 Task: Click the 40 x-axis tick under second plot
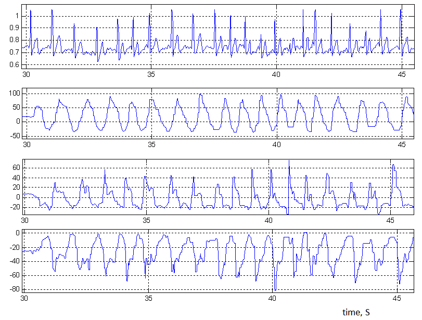pos(276,145)
